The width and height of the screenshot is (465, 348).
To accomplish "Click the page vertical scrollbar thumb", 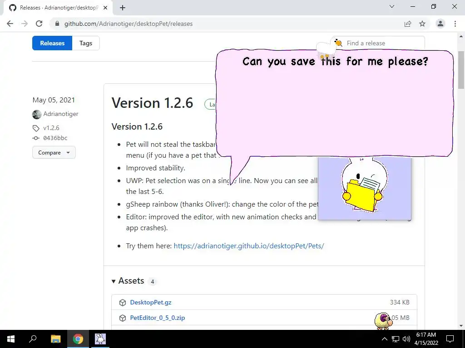I will coord(461,70).
